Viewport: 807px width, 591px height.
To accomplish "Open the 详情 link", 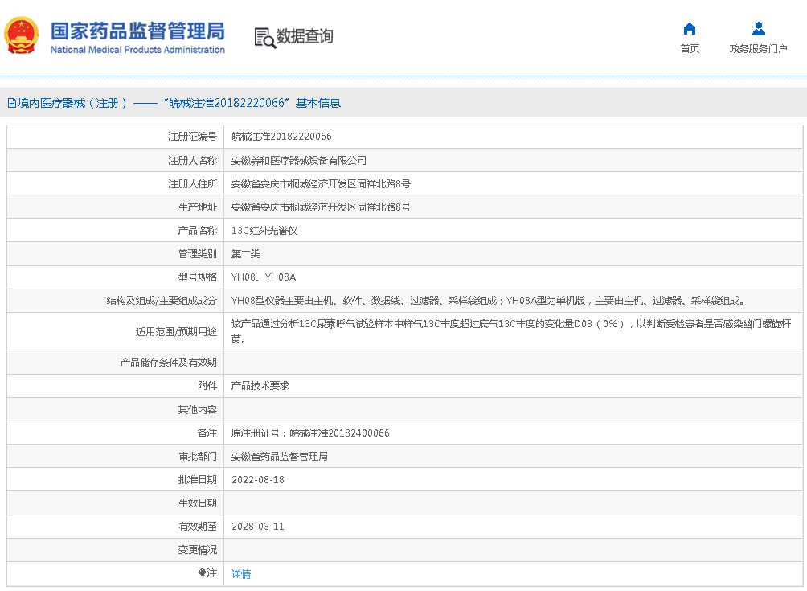I will [x=241, y=574].
